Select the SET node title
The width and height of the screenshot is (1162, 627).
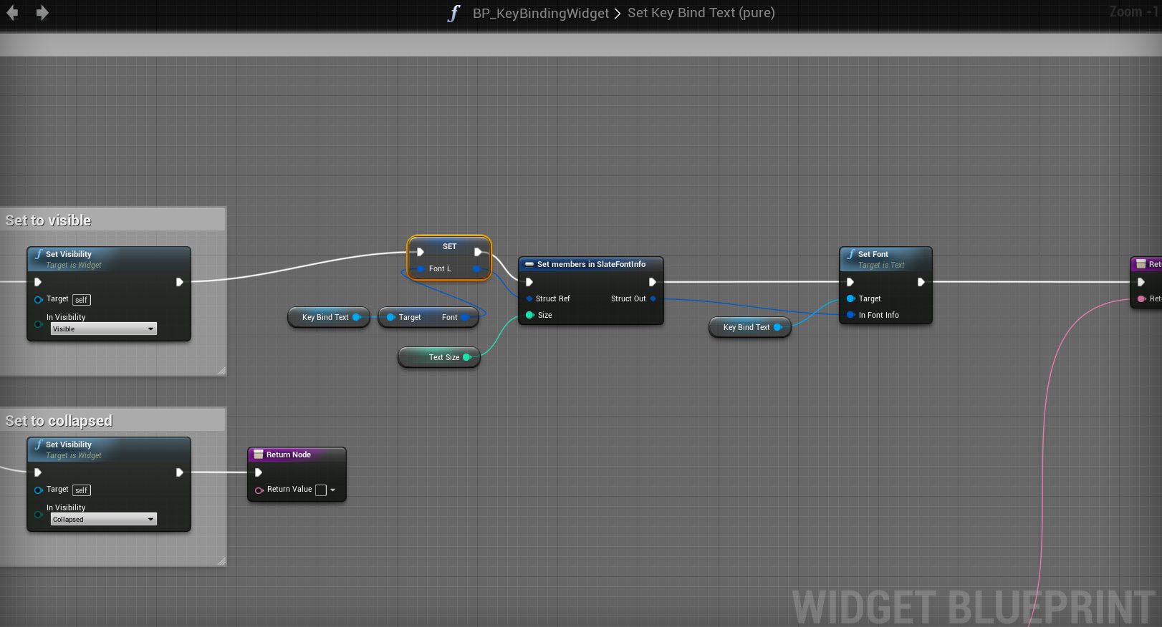(x=449, y=246)
